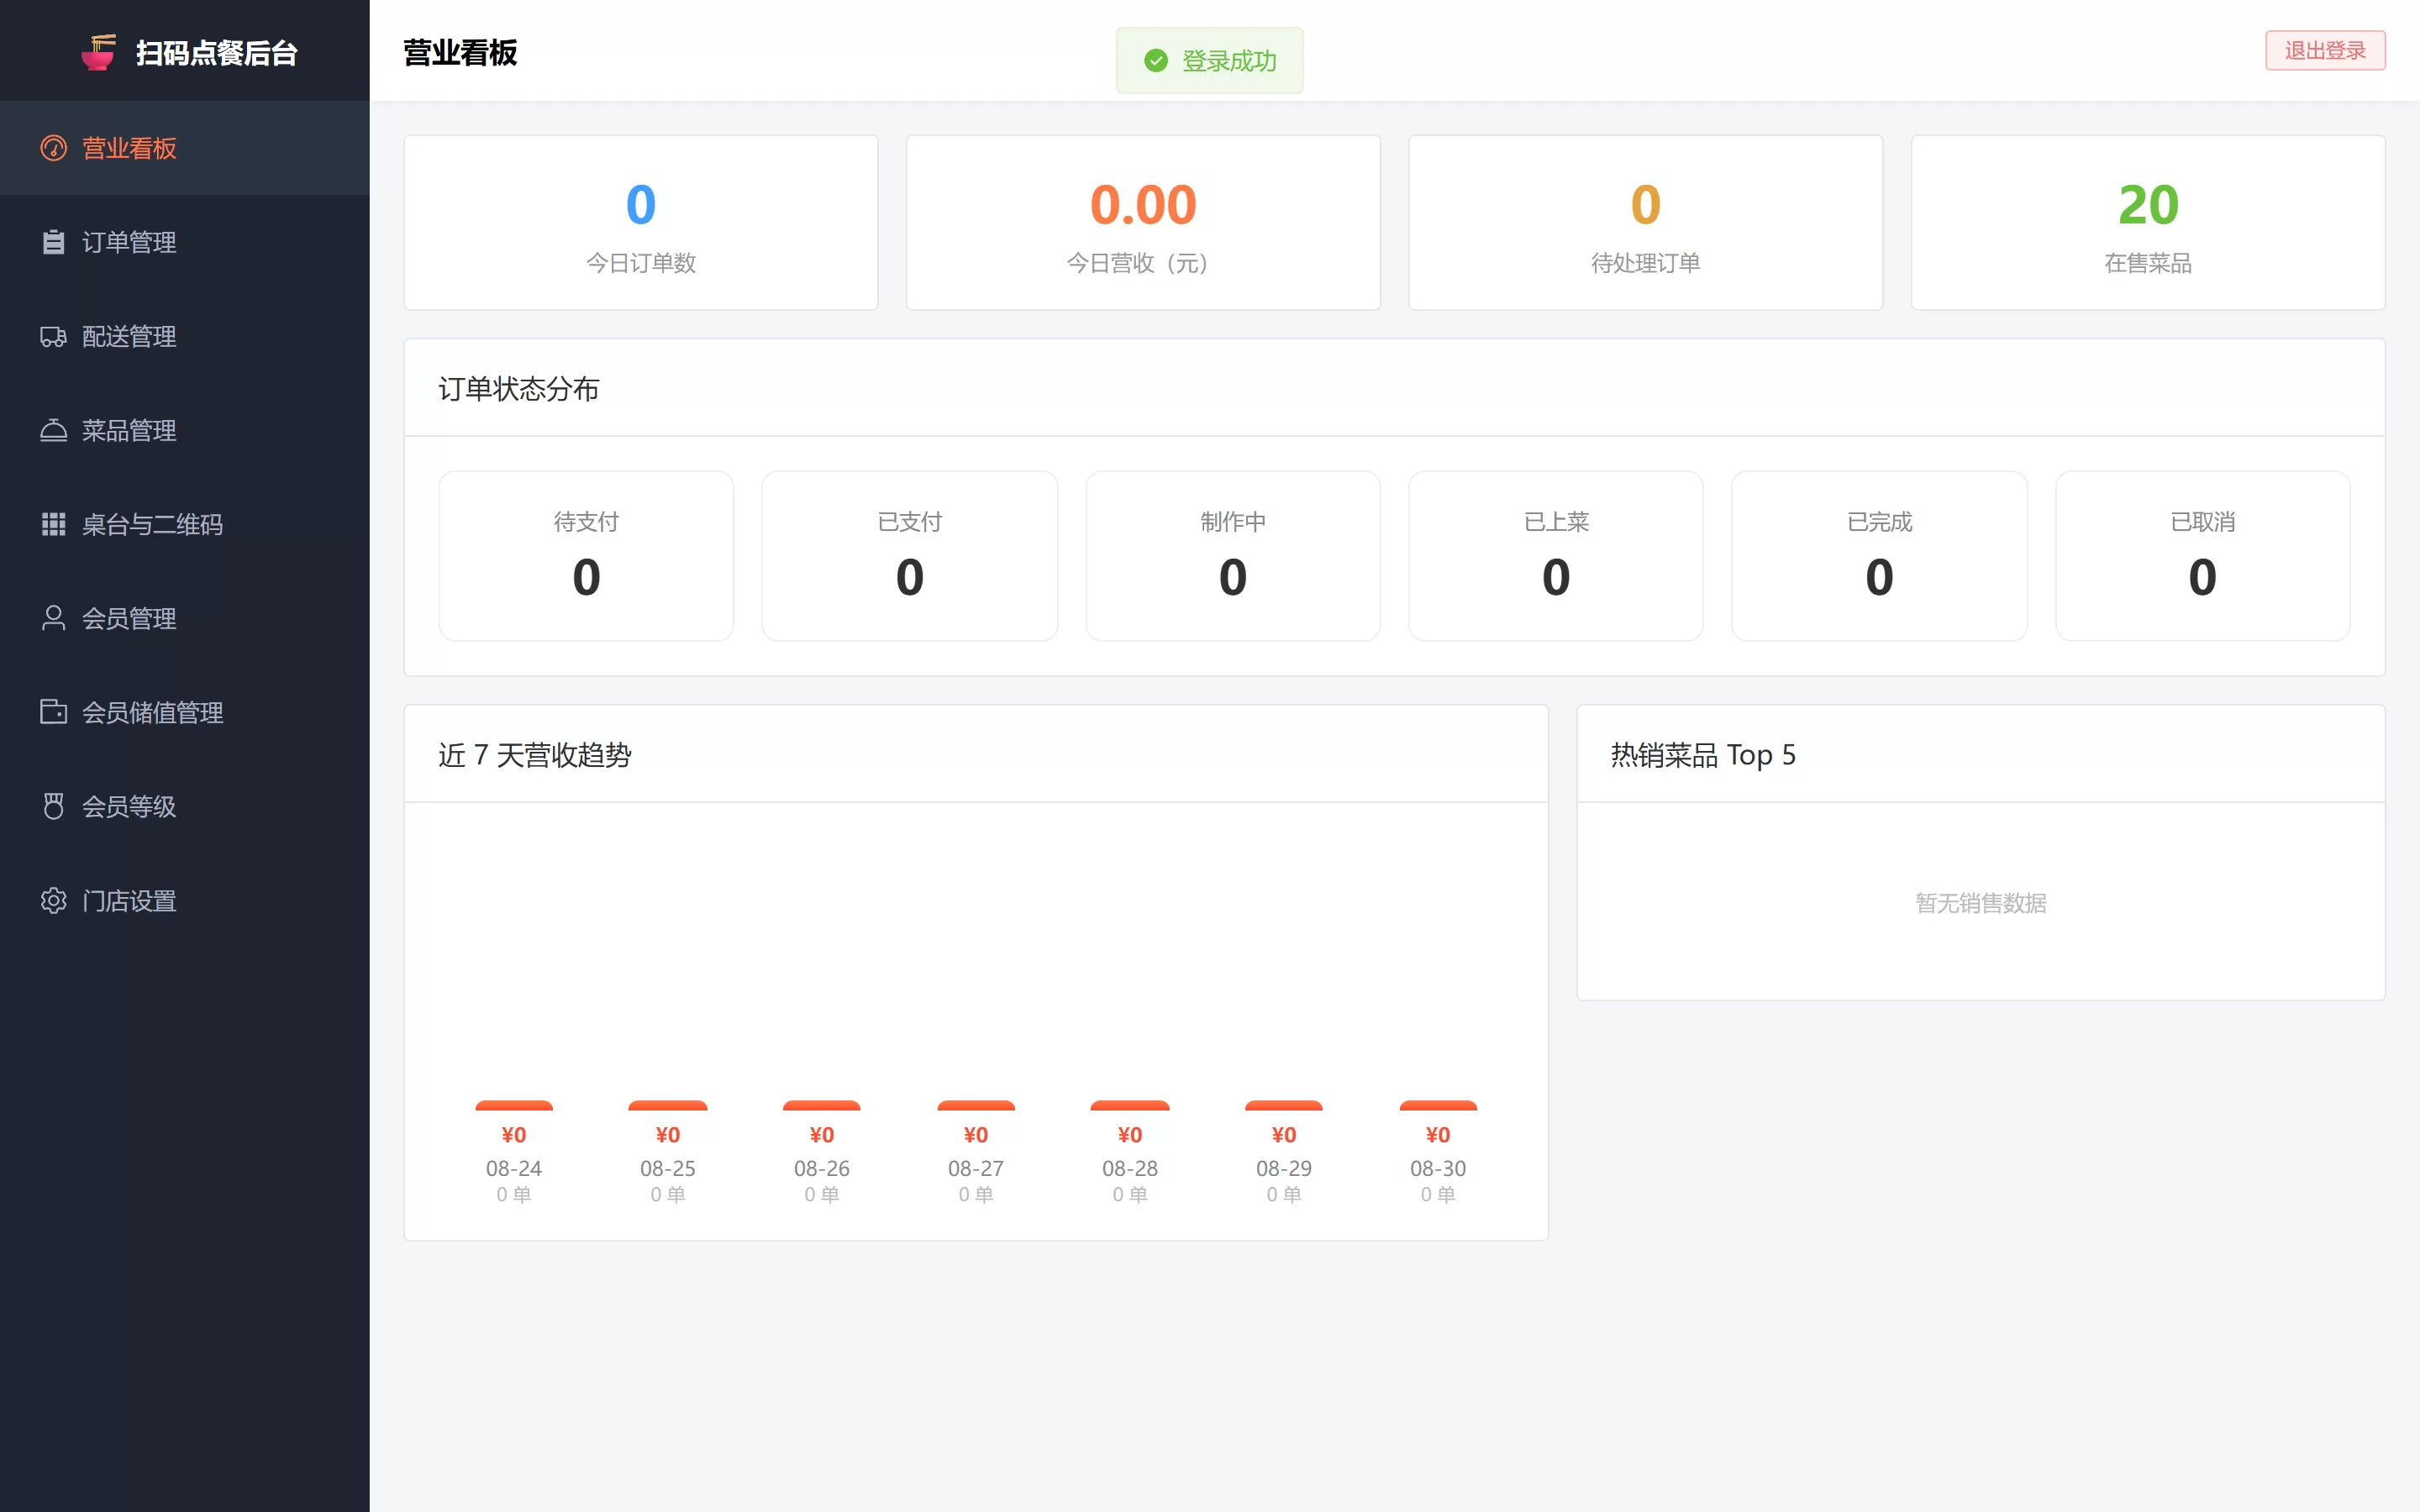2420x1512 pixels.
Task: Click the 已完成 order status tile
Action: [x=1879, y=556]
